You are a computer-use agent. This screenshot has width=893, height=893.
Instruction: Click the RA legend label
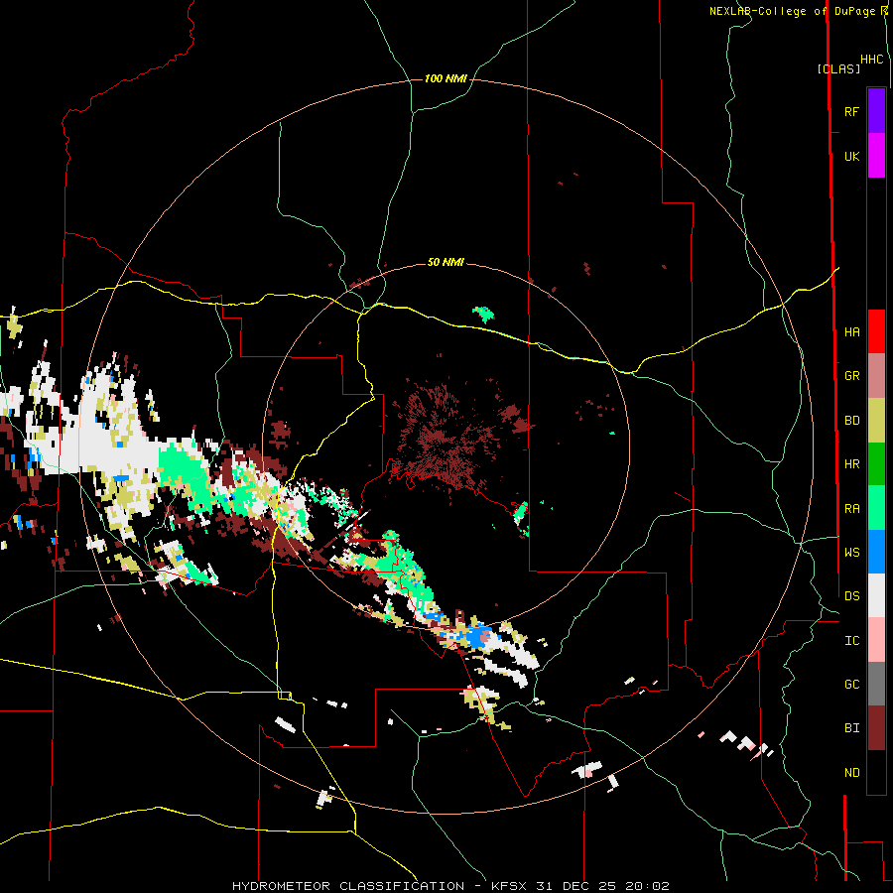pyautogui.click(x=851, y=508)
